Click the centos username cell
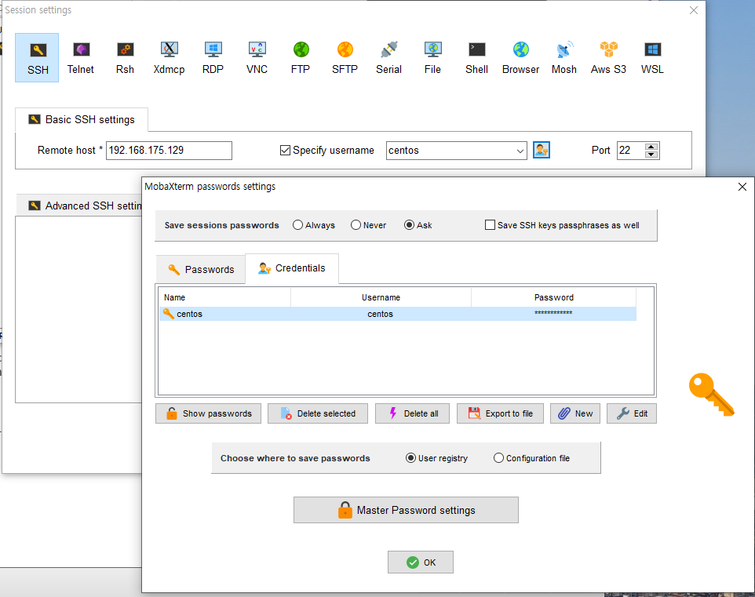Image resolution: width=755 pixels, height=597 pixels. [381, 314]
